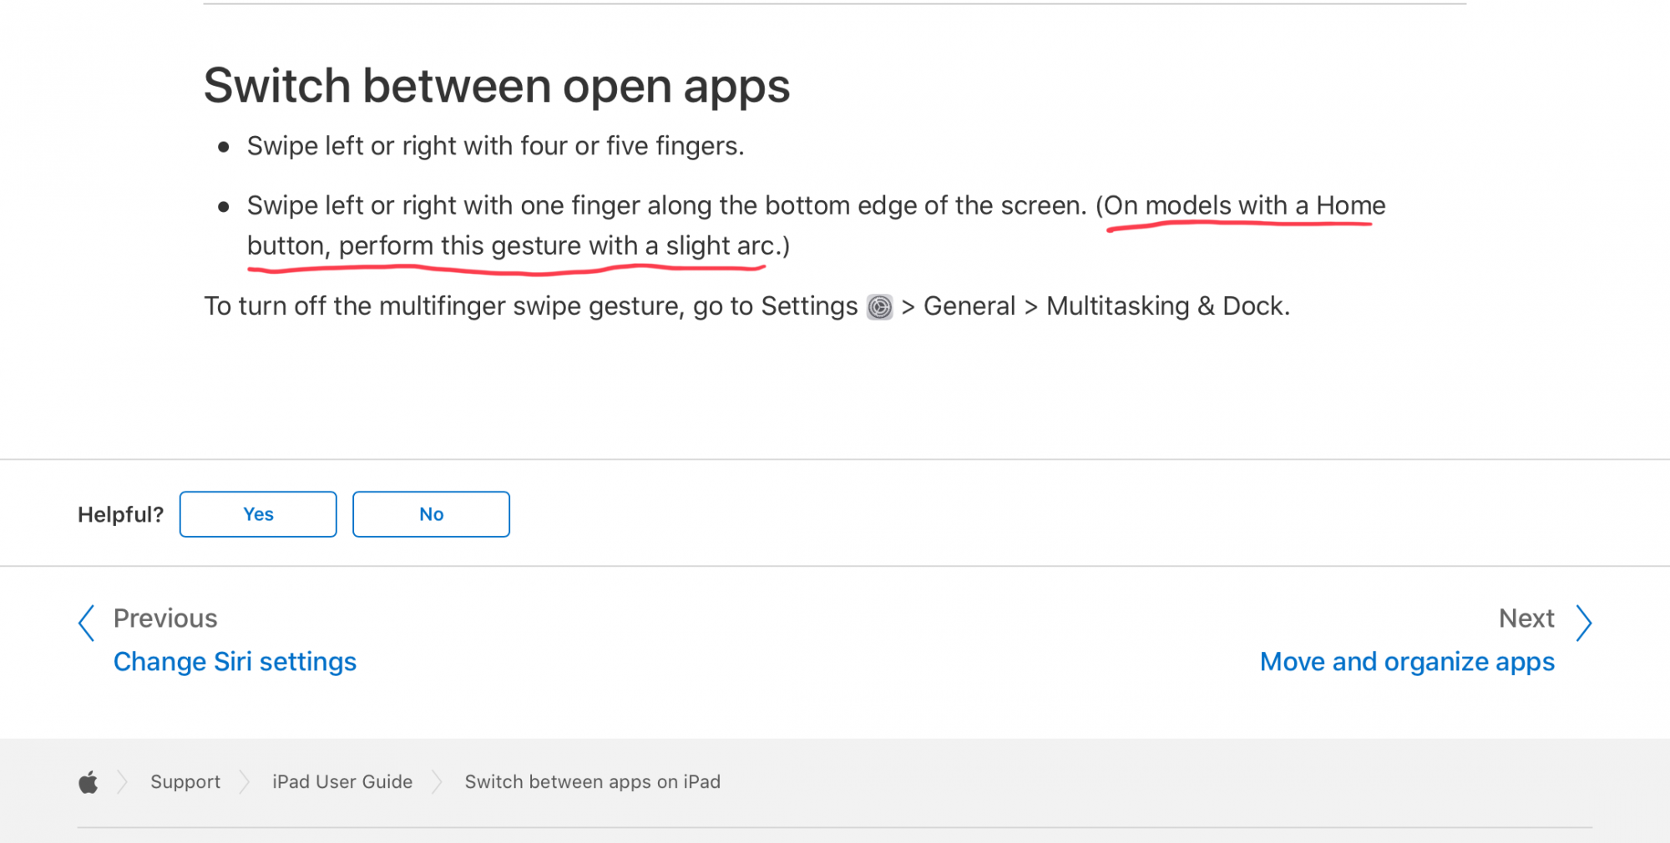The width and height of the screenshot is (1670, 843).
Task: Answer Yes to the Helpful question
Action: [258, 514]
